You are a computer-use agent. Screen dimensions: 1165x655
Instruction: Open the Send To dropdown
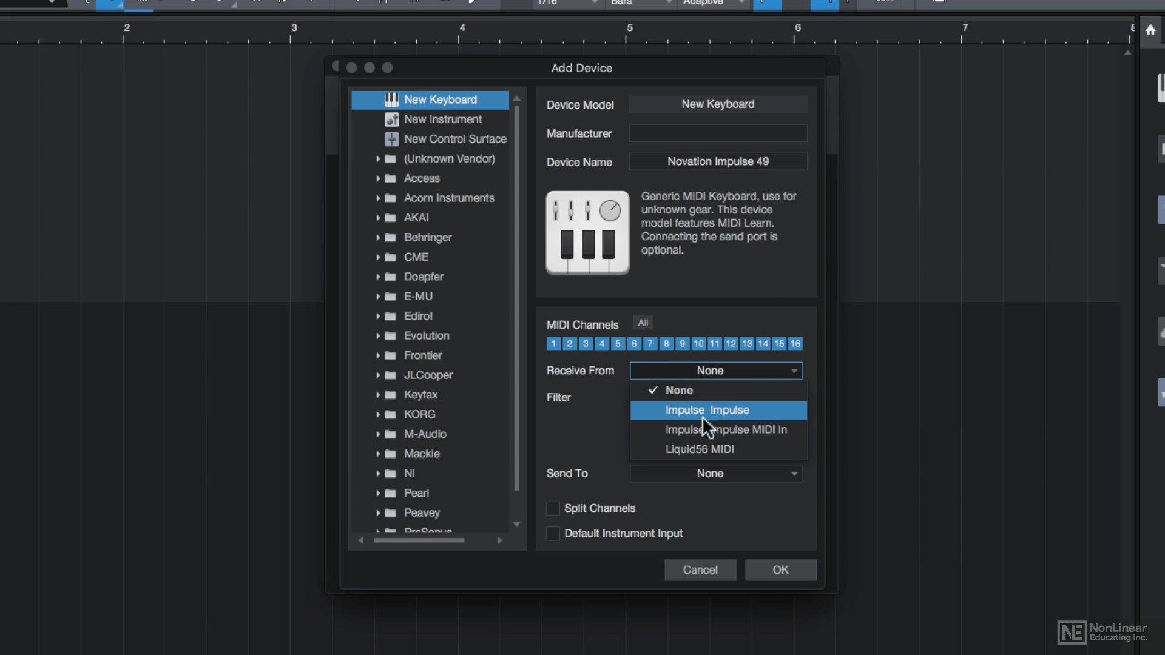tap(715, 472)
